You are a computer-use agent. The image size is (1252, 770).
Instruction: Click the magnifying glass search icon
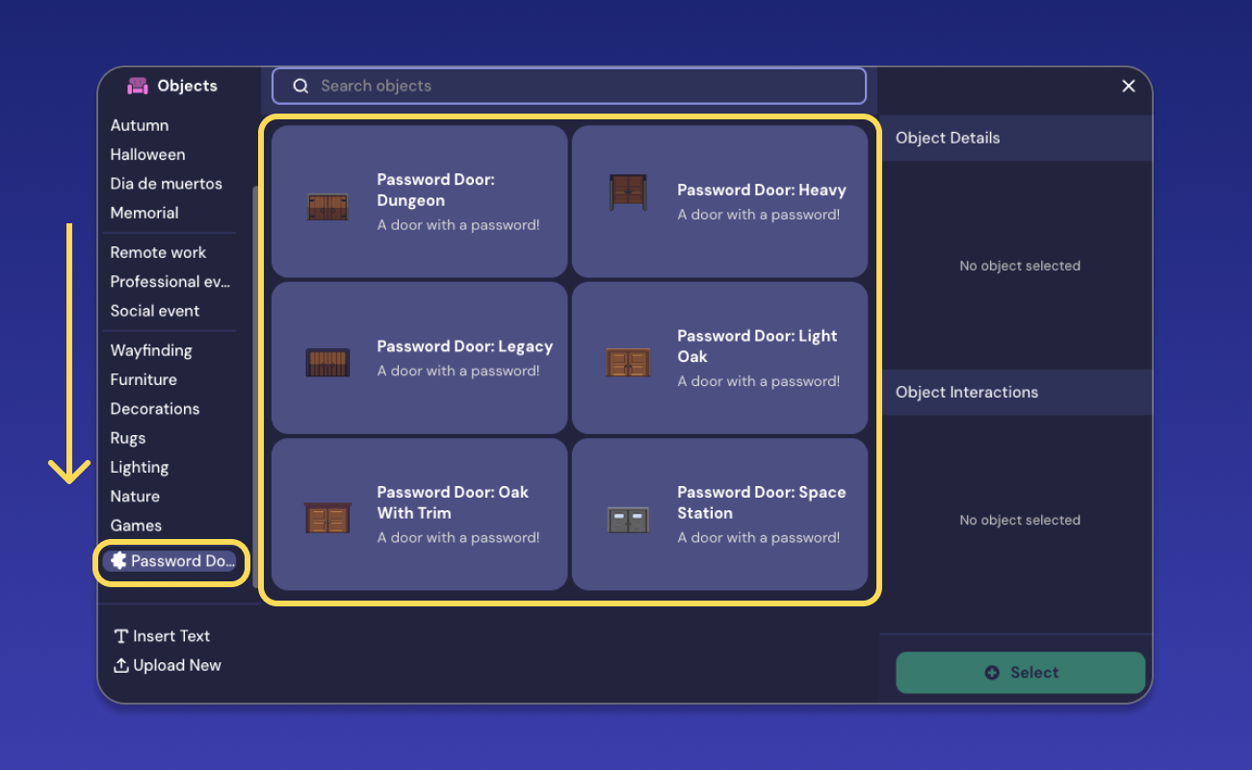coord(300,86)
